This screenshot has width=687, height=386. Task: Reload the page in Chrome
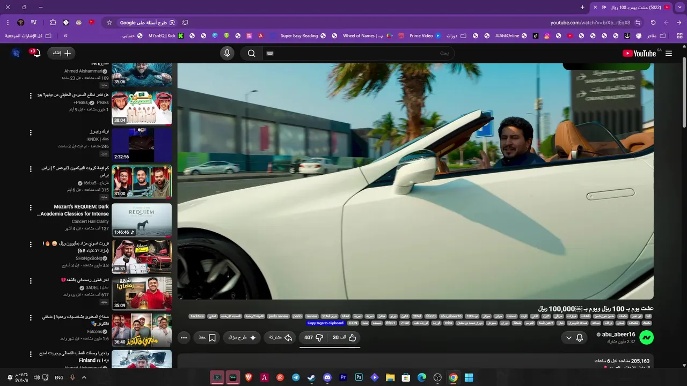coord(653,23)
